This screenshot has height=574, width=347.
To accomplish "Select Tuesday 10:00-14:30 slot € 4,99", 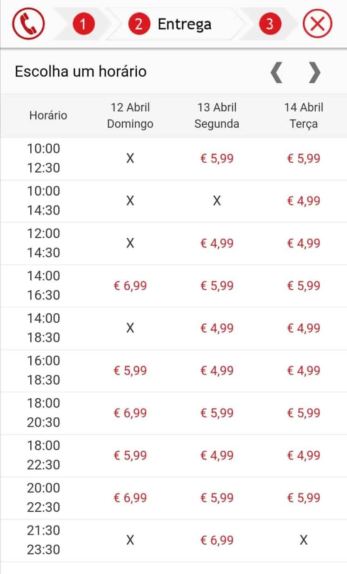I will pyautogui.click(x=304, y=201).
